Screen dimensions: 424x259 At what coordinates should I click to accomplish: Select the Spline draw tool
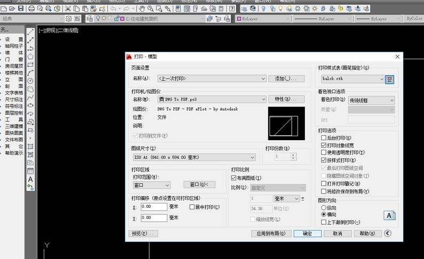pos(30,97)
